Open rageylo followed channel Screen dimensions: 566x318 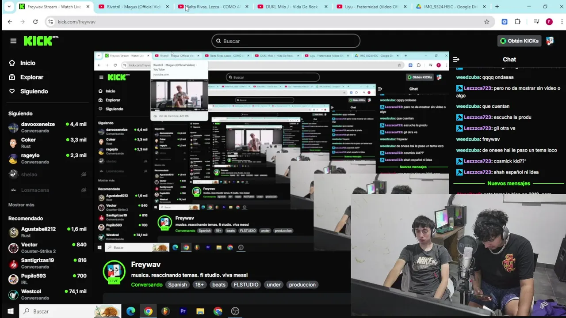pyautogui.click(x=47, y=158)
